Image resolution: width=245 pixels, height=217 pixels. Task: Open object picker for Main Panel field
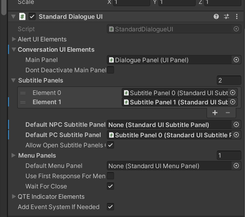click(x=236, y=60)
